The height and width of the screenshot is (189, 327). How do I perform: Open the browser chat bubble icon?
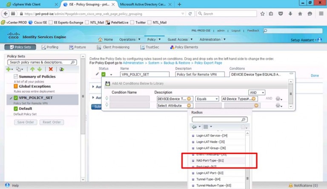coord(310,14)
